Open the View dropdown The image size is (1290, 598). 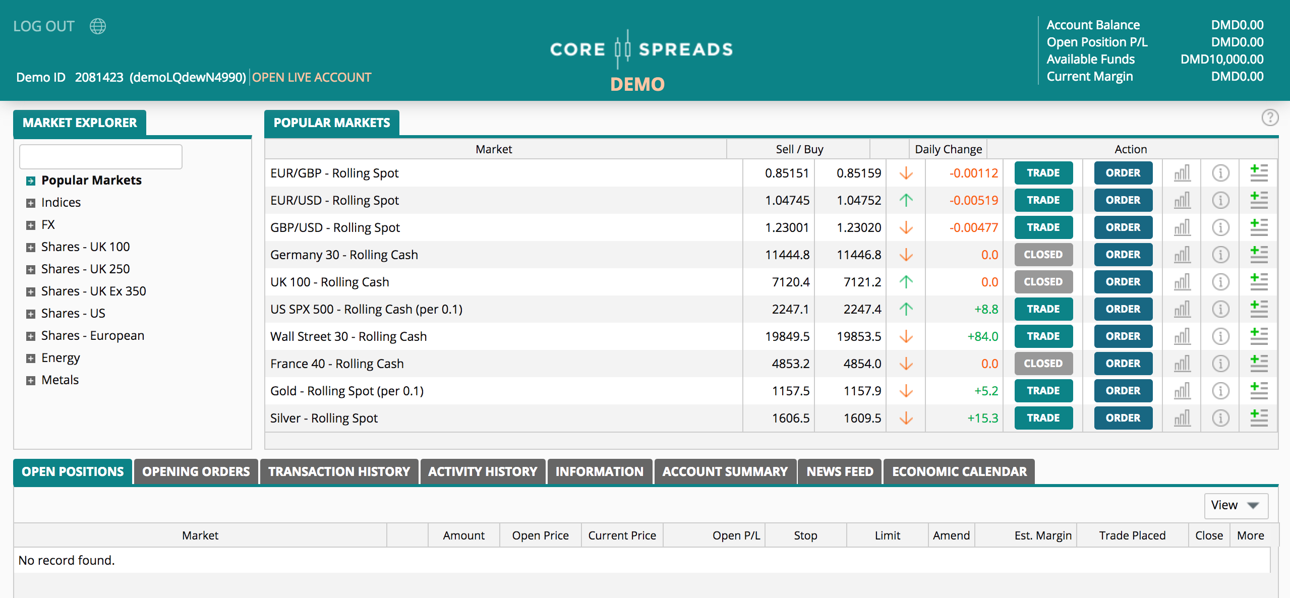1236,505
